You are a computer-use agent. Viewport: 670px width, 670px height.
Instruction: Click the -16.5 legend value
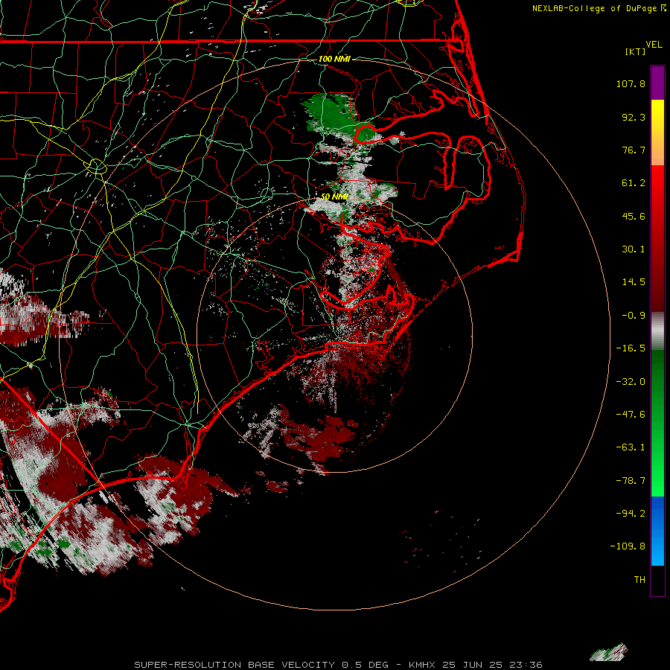(x=631, y=348)
